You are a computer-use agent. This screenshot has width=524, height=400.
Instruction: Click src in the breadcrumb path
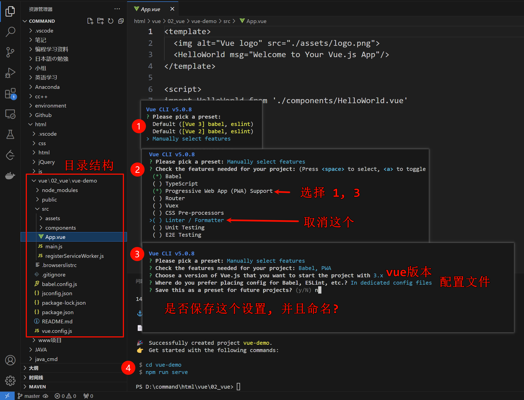pyautogui.click(x=227, y=21)
